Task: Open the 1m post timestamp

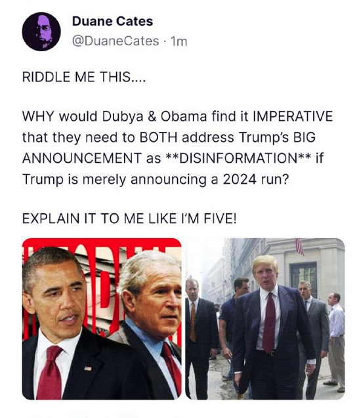Action: tap(179, 41)
